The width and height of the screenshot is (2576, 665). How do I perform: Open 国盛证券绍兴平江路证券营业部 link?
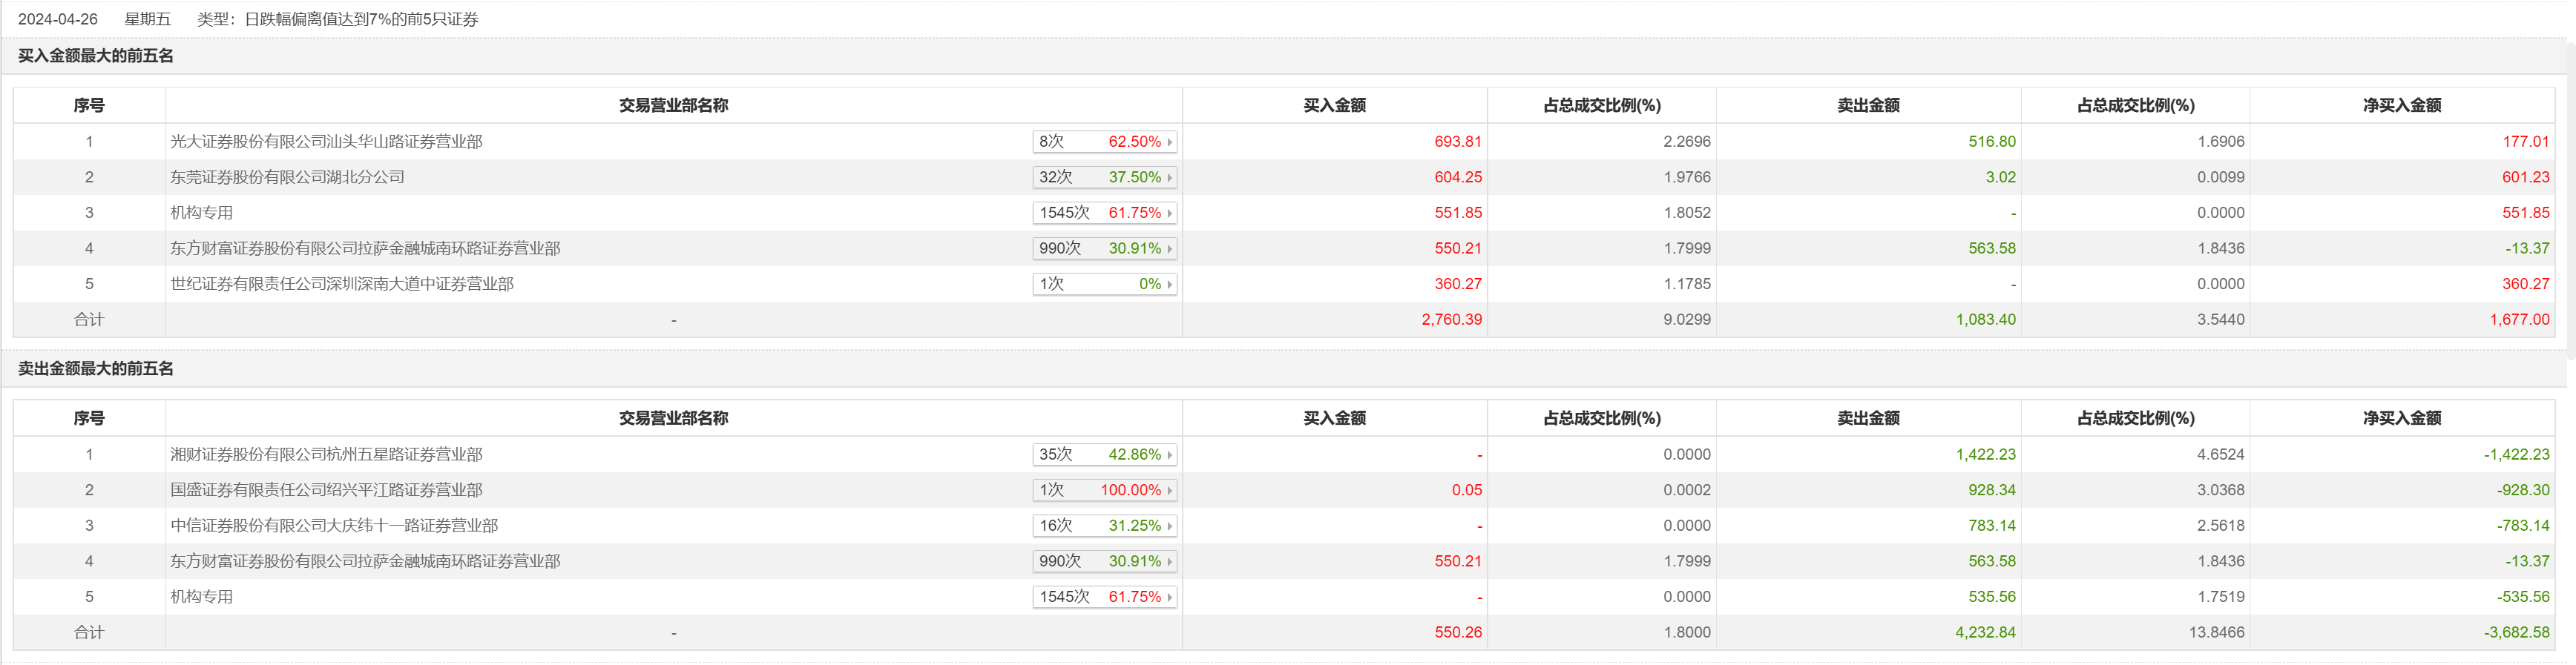(x=326, y=490)
